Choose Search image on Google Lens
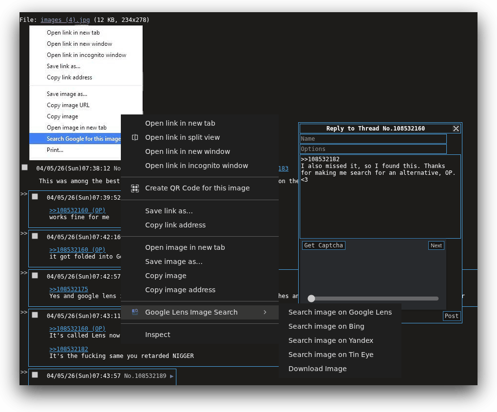Screen dimensions: 497x412 pyautogui.click(x=340, y=312)
